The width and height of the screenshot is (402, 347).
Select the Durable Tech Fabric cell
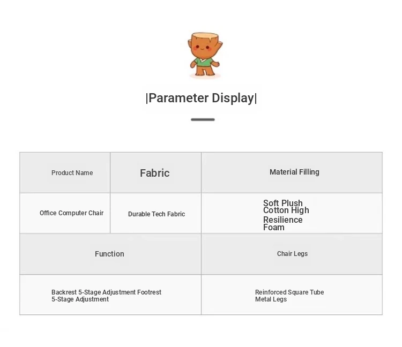[157, 214]
